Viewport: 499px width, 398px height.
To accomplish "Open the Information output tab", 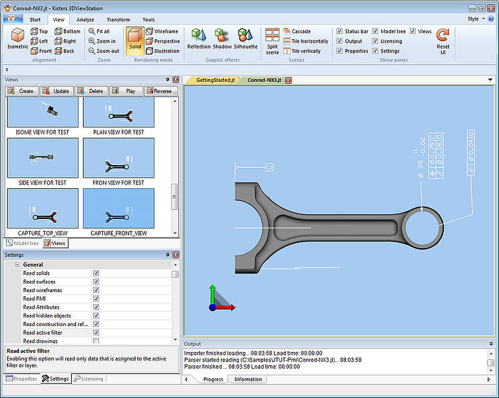I will click(x=248, y=379).
